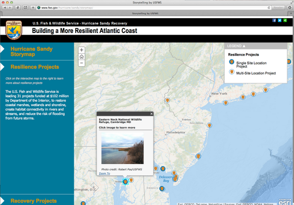The image size is (294, 205).
Task: Click marker just right of selected one
Action: [131, 180]
